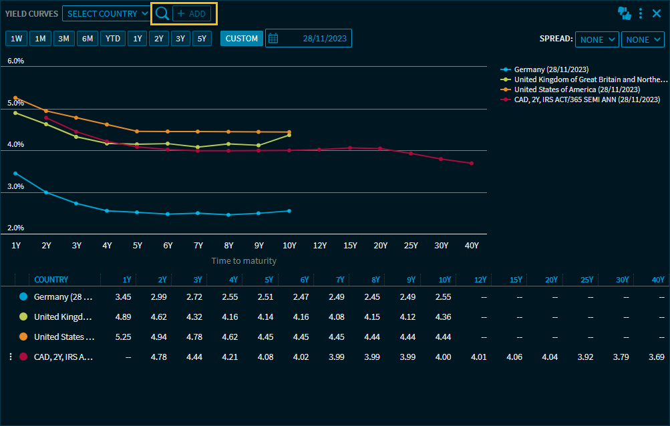Click the 10Y column header
The image size is (670, 426).
point(443,280)
